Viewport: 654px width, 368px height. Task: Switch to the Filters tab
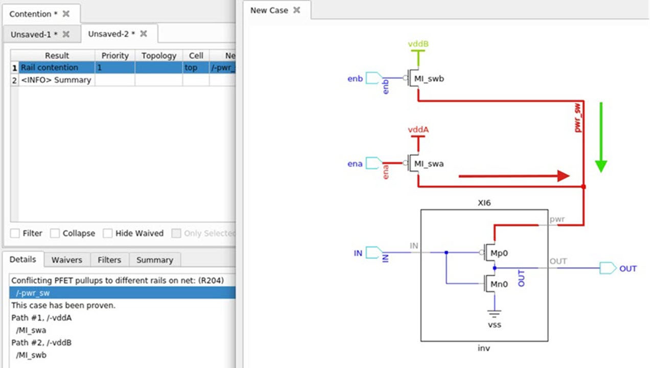(x=109, y=260)
